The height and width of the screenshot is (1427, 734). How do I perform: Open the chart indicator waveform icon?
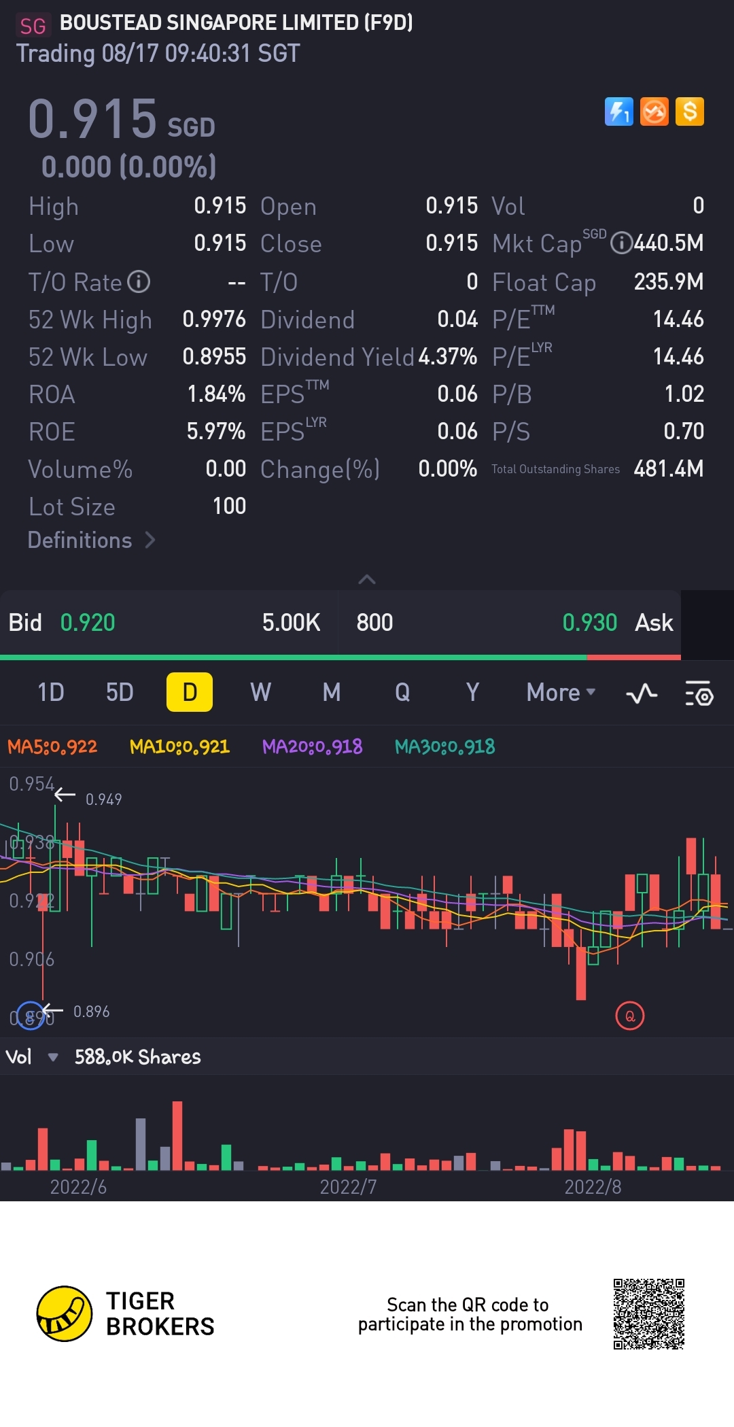[642, 693]
